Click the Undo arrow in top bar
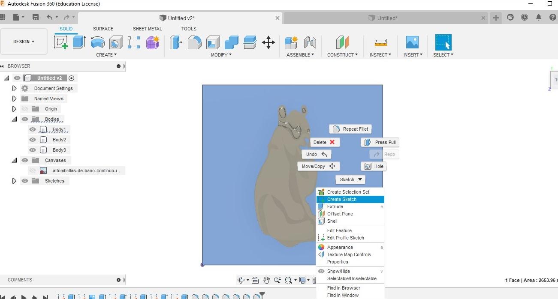This screenshot has height=299, width=558. (x=50, y=17)
